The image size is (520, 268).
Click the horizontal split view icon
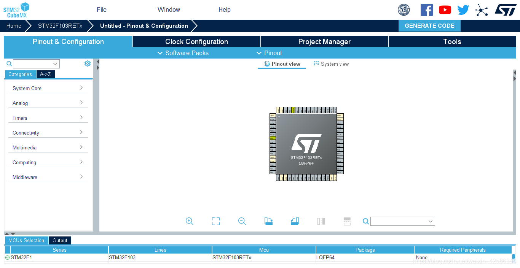[x=347, y=221]
